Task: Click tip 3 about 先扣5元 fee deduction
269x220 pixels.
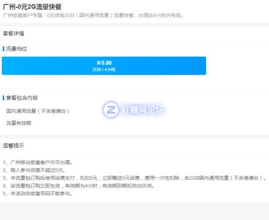Action: point(134,178)
